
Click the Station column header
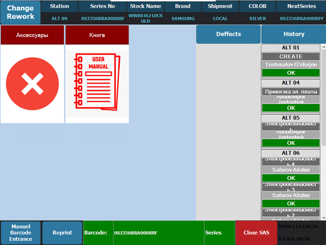tap(60, 7)
